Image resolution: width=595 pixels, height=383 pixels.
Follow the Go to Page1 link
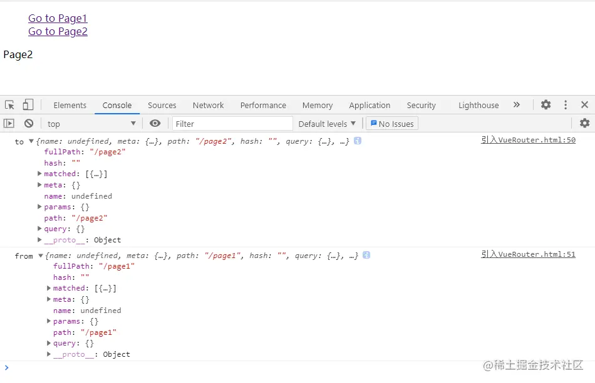point(58,18)
